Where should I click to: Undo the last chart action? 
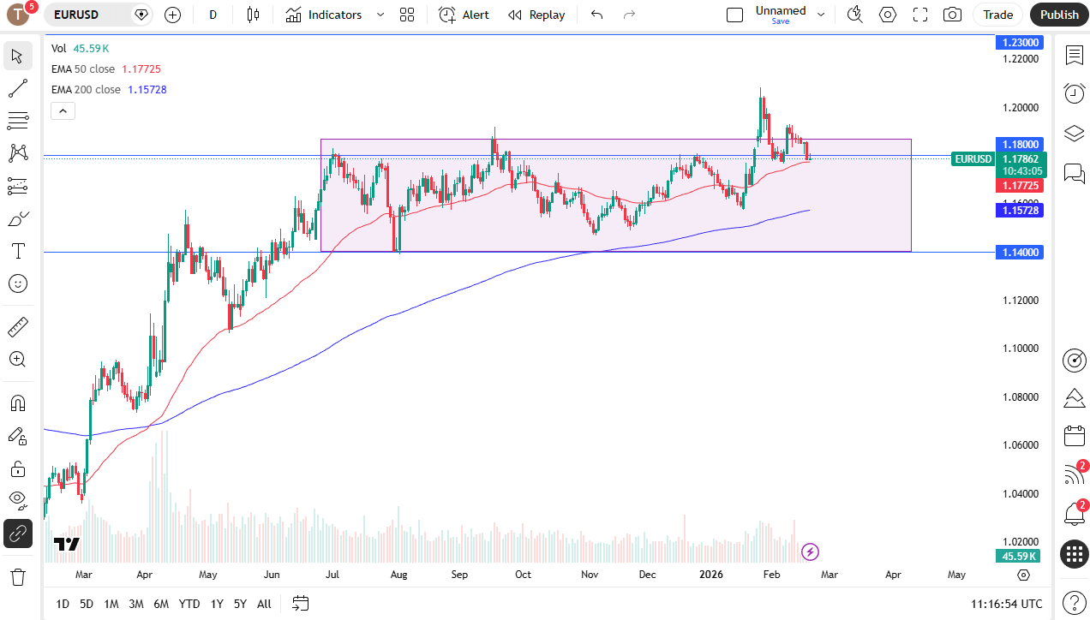point(597,15)
